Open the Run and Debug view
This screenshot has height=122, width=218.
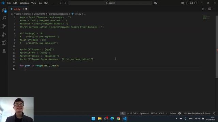coord(4,35)
